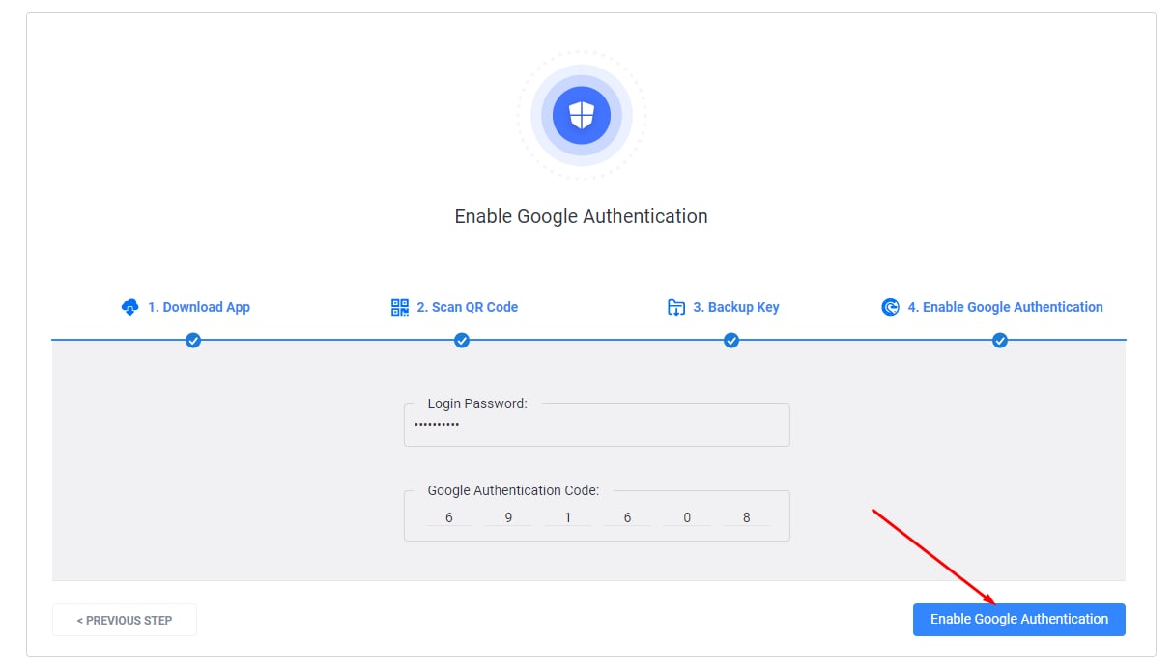Click fourth code digit box showing 6
This screenshot has height=667, width=1173.
coord(627,517)
